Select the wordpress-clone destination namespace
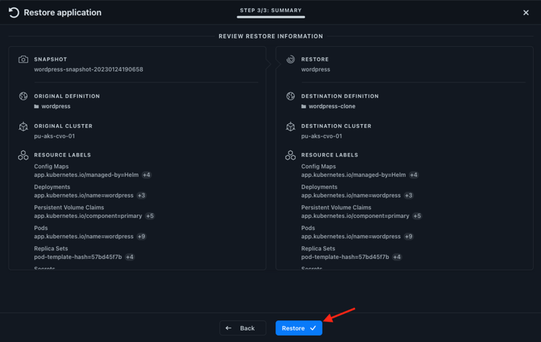The height and width of the screenshot is (342, 541). click(x=332, y=106)
